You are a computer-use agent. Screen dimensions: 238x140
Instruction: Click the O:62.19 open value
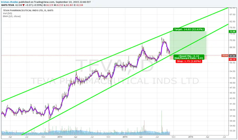pos(48,5)
